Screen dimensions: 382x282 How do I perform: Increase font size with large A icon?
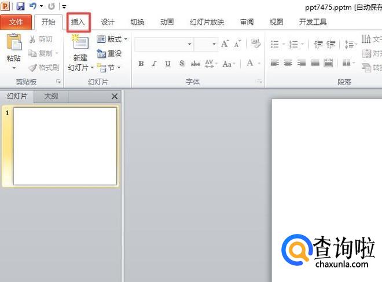tap(225, 44)
